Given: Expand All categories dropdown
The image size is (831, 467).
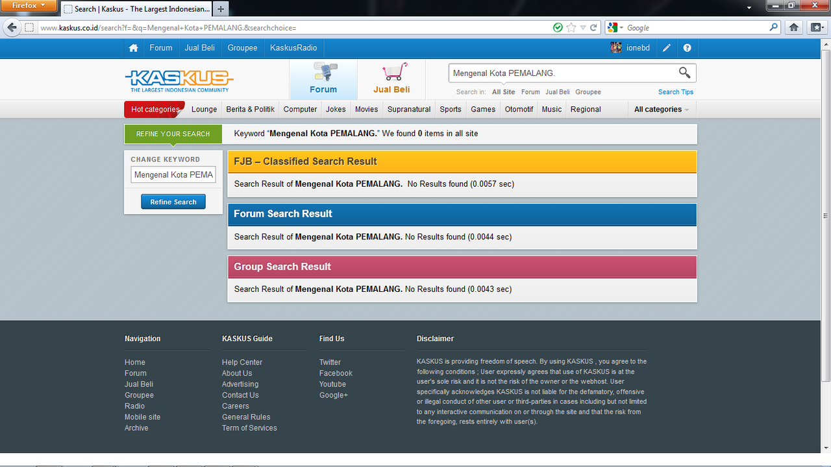Looking at the screenshot, I should pos(662,110).
